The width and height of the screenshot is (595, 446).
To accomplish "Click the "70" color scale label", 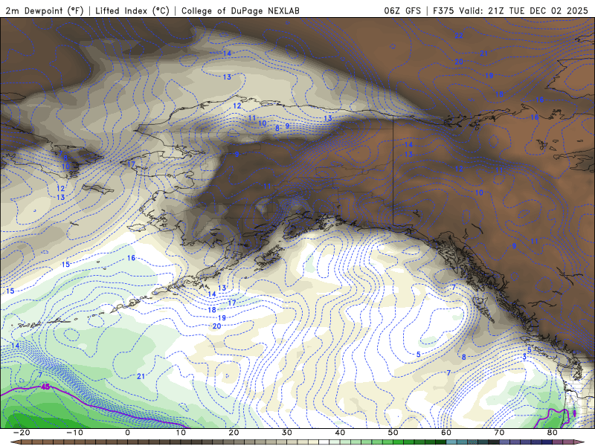I will coord(499,433).
